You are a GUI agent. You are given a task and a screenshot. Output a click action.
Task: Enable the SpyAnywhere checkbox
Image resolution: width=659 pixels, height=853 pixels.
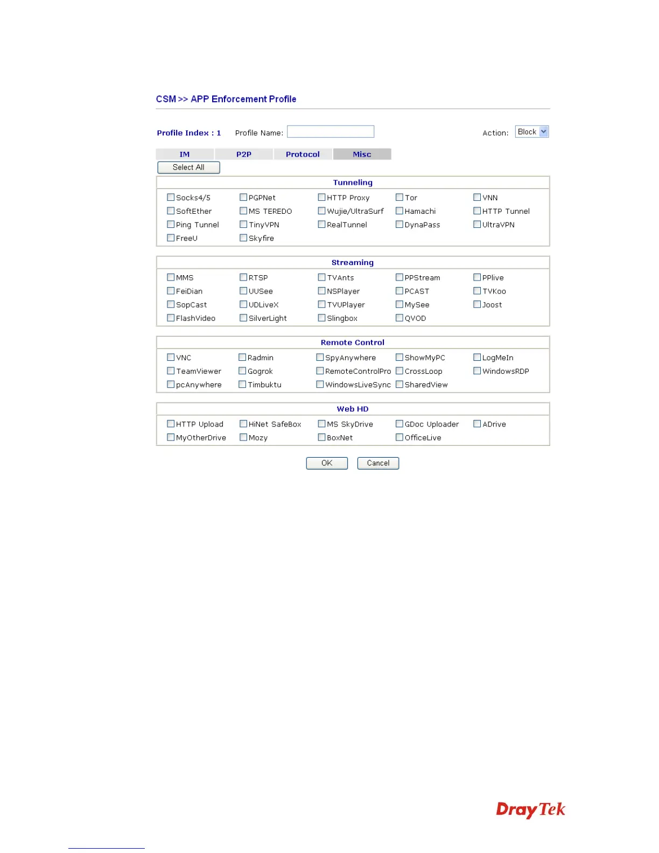[320, 357]
